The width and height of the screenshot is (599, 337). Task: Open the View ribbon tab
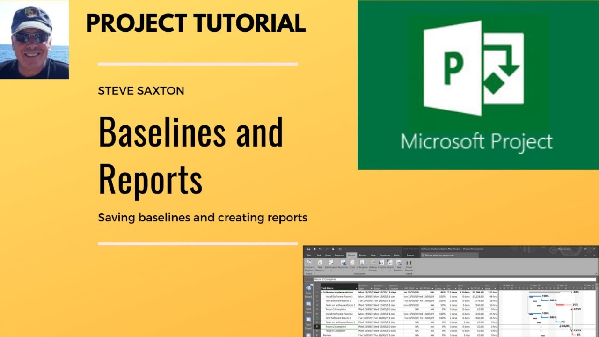pyautogui.click(x=373, y=255)
